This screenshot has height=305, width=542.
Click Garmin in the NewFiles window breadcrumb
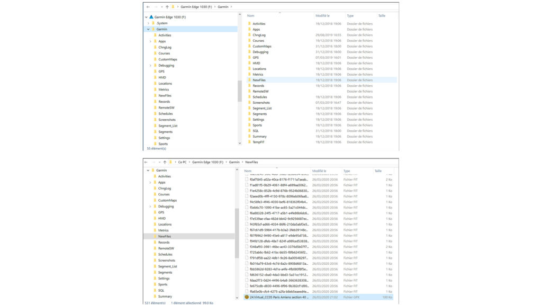tap(234, 162)
